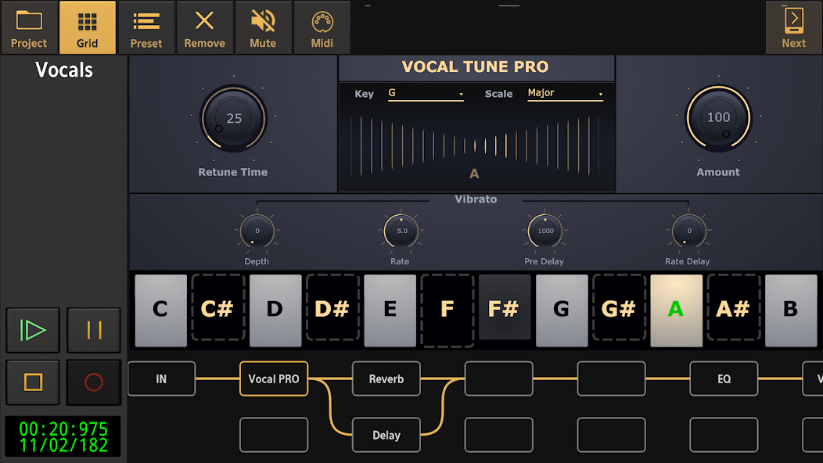Open the Key dropdown showing G

click(426, 94)
